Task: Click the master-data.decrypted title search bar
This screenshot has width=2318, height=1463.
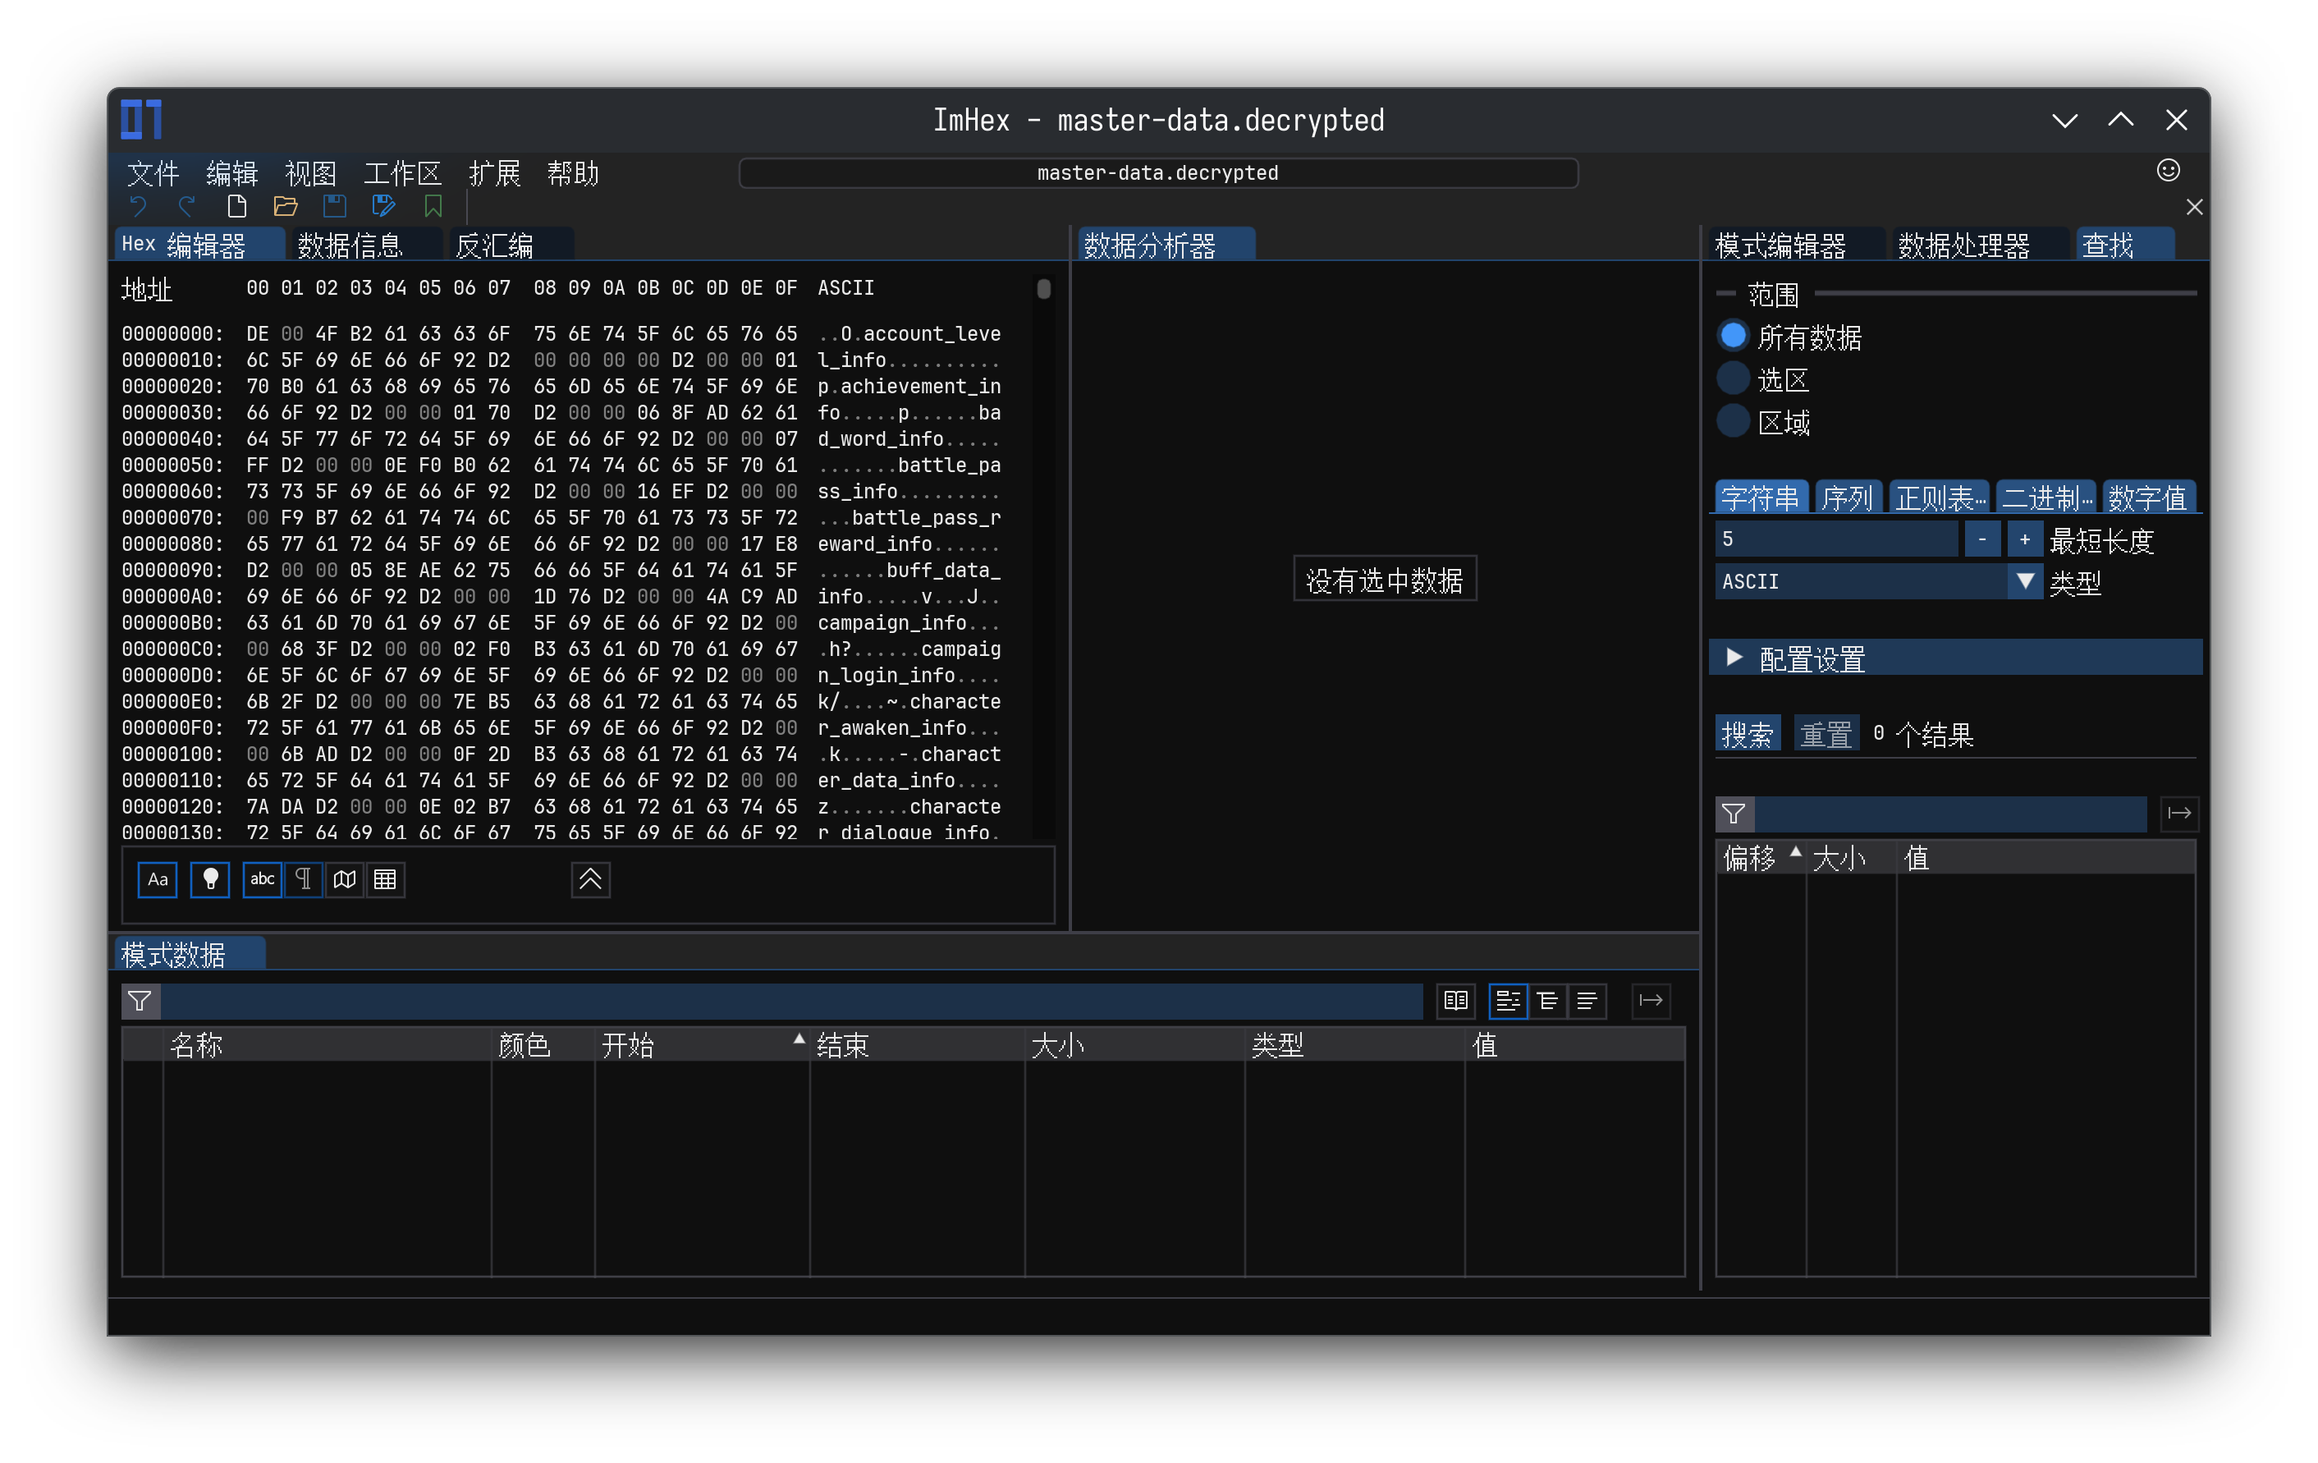Action: (x=1158, y=172)
